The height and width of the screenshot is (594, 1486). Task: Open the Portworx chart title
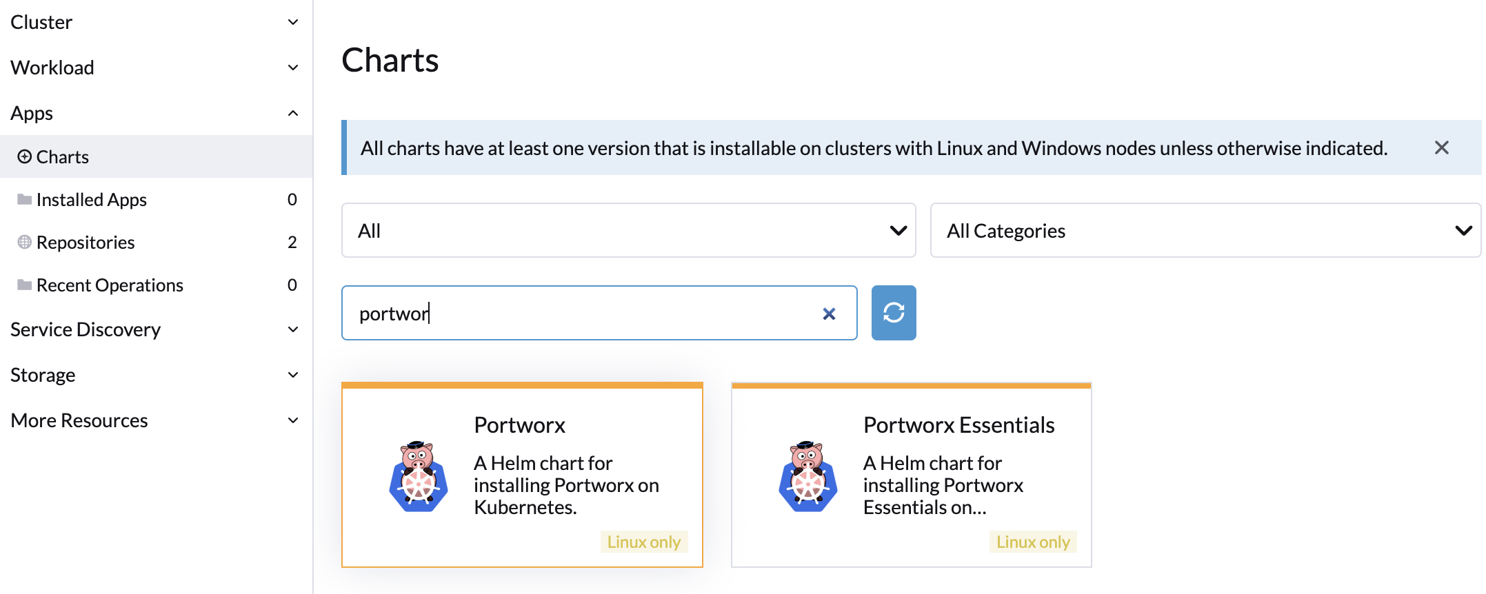point(520,425)
